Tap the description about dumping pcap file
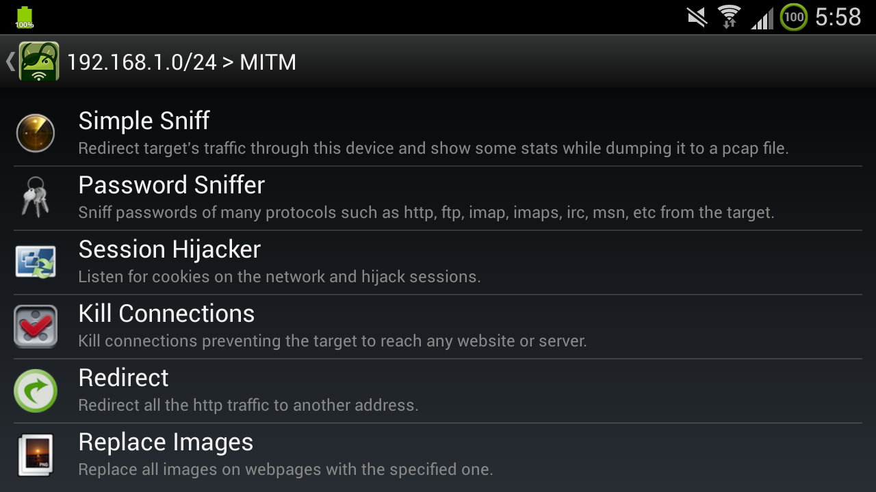Screen dimensions: 876x492 433,148
